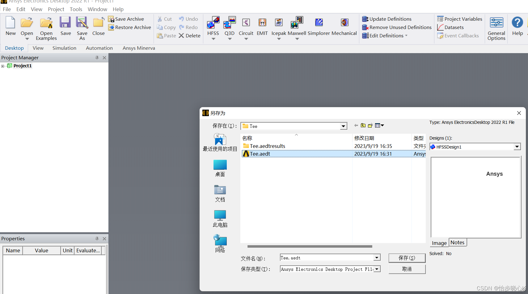Switch to the Automation ribbon tab
Viewport: 528px width, 294px height.
(99, 48)
